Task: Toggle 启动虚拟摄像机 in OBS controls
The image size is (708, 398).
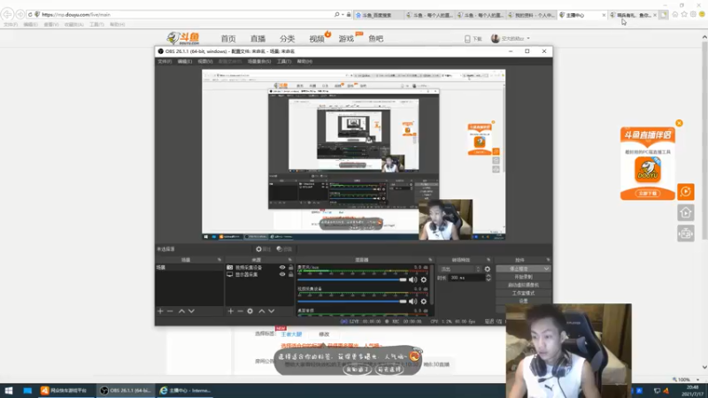Action: tap(523, 285)
